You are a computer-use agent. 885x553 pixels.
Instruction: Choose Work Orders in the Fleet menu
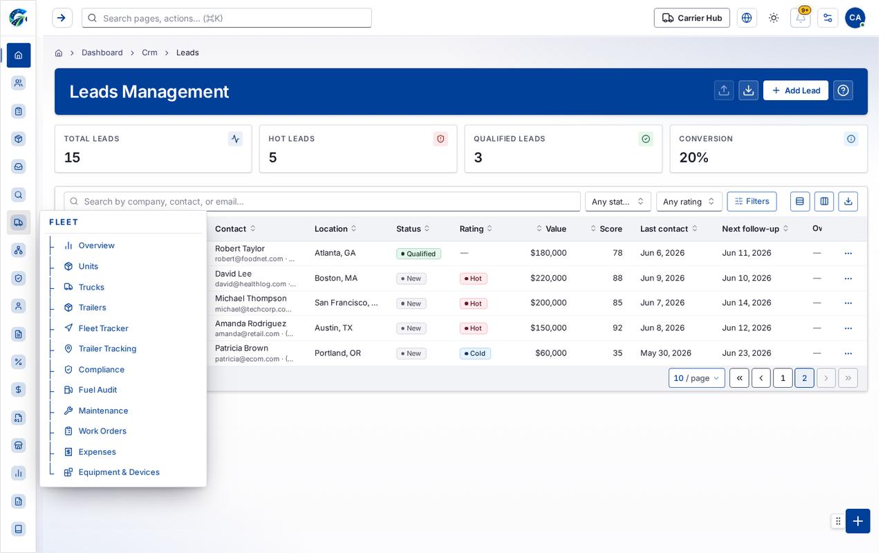(102, 431)
